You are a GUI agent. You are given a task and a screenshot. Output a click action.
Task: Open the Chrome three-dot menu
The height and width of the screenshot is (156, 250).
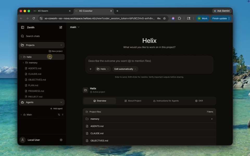pyautogui.click(x=229, y=18)
